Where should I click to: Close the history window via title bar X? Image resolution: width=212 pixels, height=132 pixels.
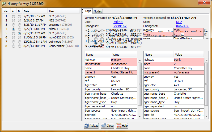[204, 2]
